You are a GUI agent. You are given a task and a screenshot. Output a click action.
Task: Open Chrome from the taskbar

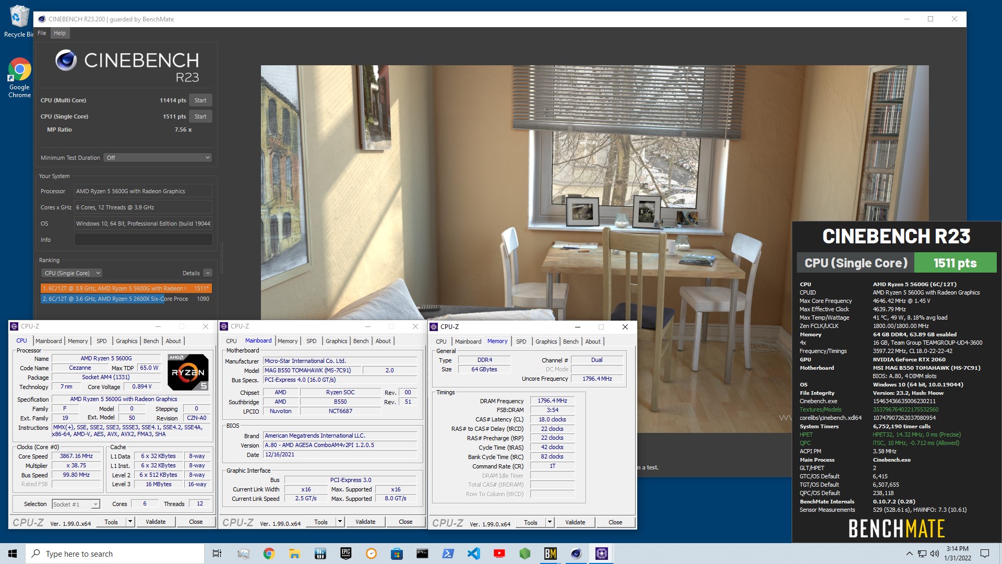coord(269,554)
